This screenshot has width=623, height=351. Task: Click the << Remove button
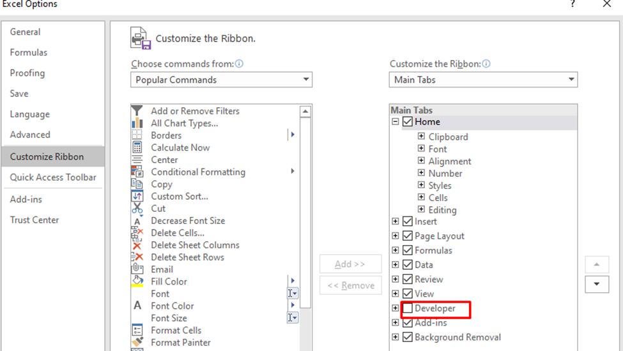click(350, 285)
